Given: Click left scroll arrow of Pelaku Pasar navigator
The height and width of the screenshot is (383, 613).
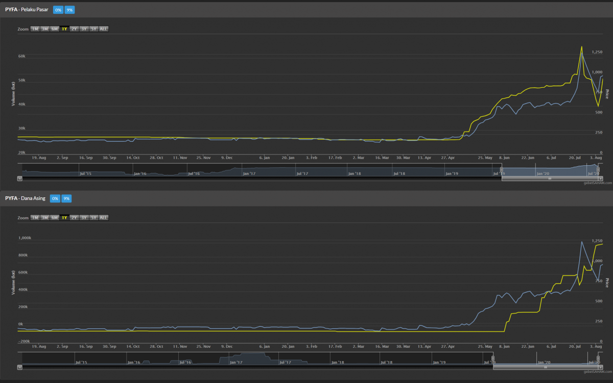Looking at the screenshot, I should tap(20, 178).
